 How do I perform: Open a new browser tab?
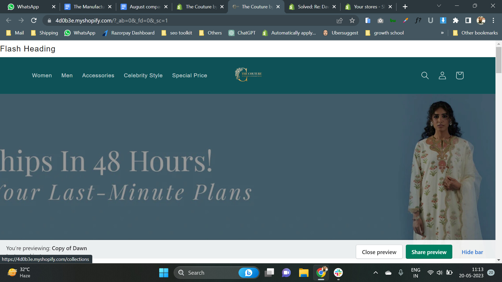click(x=405, y=7)
